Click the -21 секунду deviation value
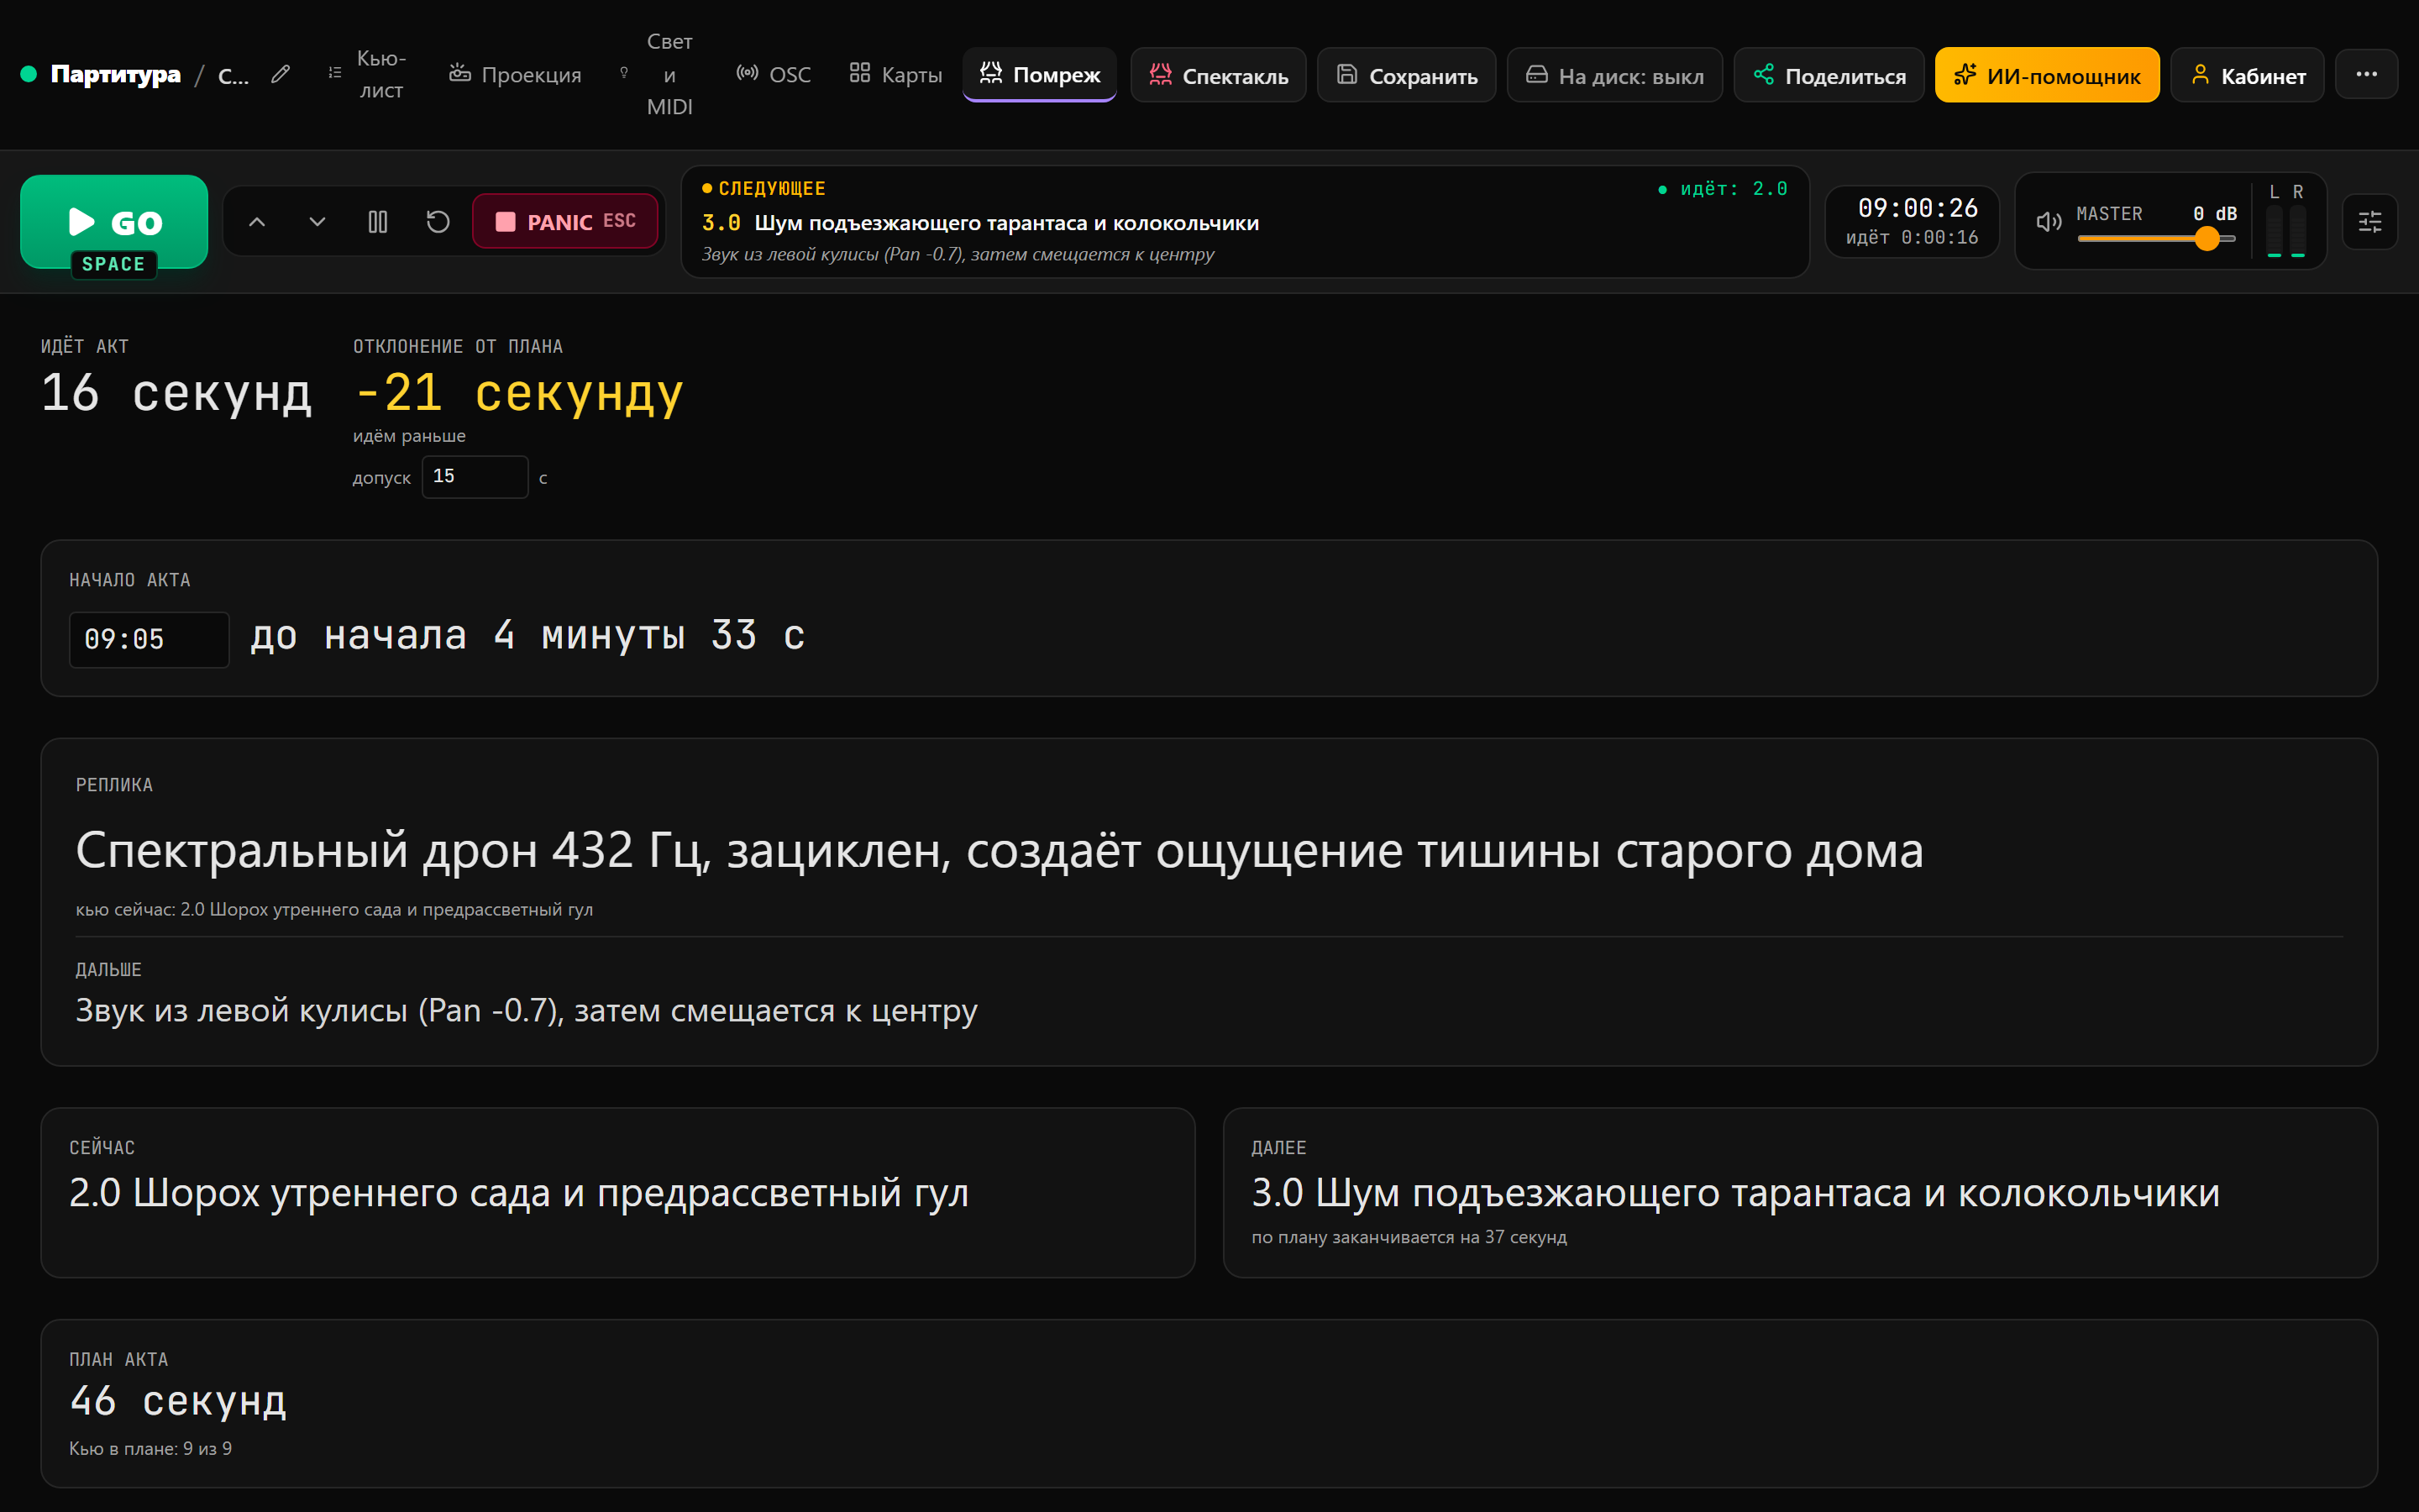Viewport: 2419px width, 1512px height. pyautogui.click(x=519, y=392)
